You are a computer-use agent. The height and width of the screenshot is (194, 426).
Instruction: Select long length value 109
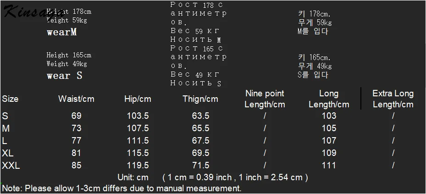pos(329,153)
